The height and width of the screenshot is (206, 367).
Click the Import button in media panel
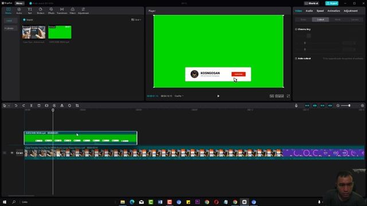28,20
